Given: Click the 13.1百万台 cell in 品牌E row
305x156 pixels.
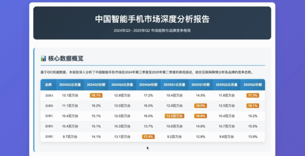Looking at the screenshot, I should click(122, 136).
